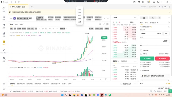Switch to the 数据 data chart tab
The image size is (172, 97).
coord(21,24)
